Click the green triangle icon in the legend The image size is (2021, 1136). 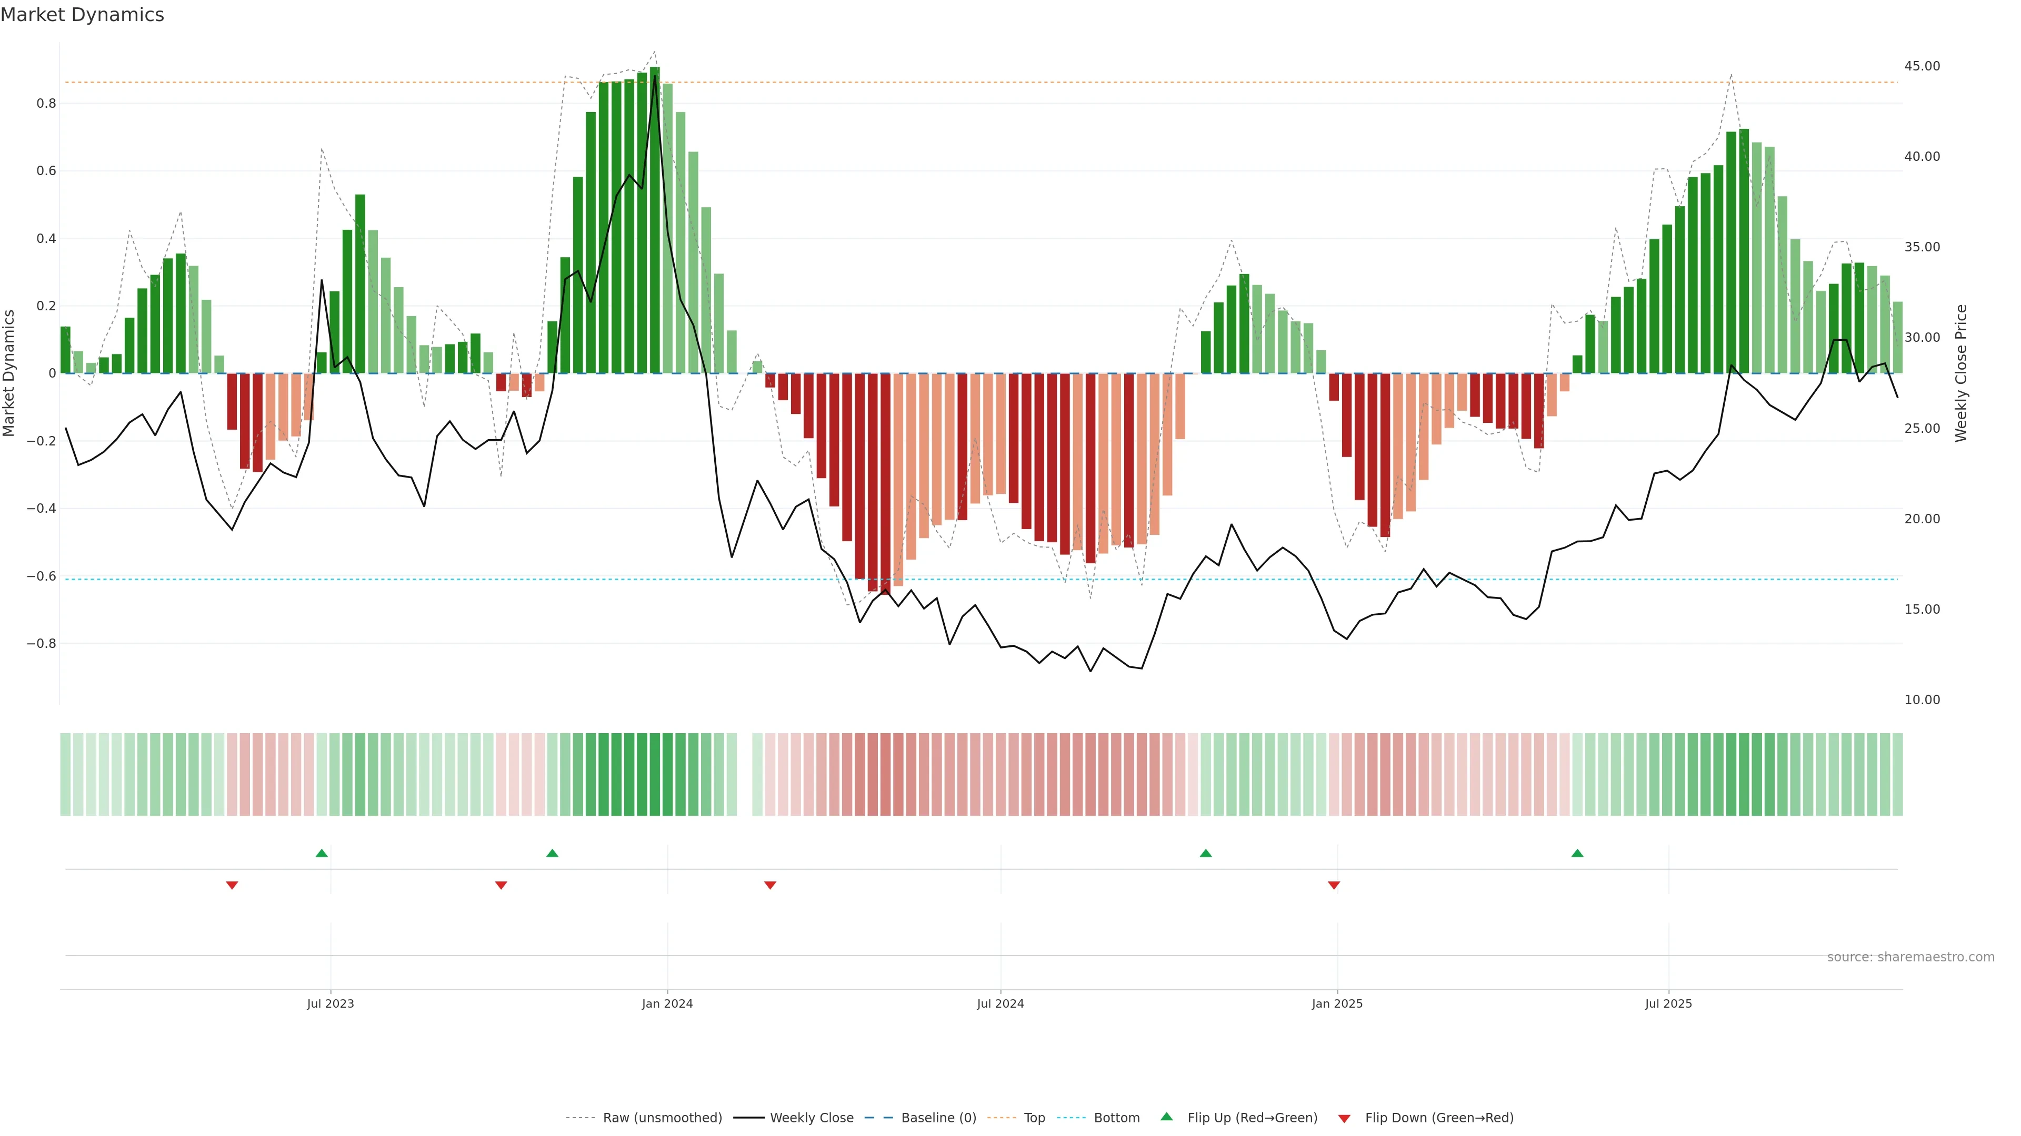(x=1167, y=1117)
